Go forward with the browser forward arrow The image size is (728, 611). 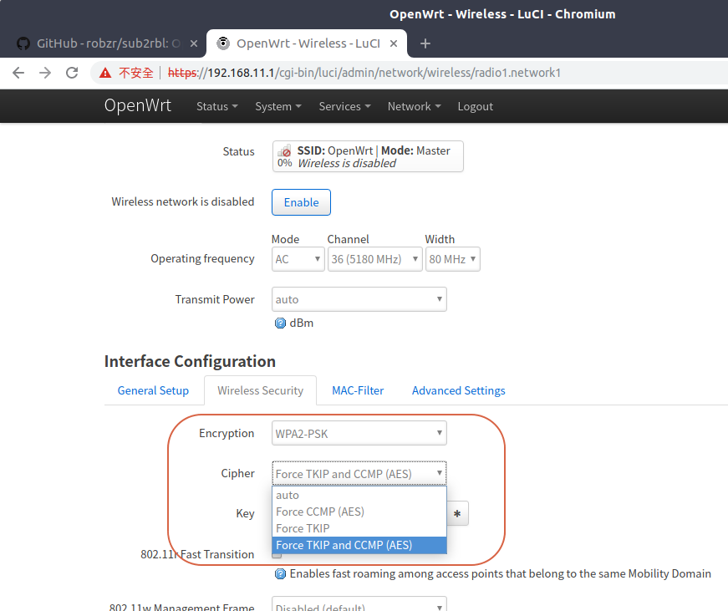[45, 73]
